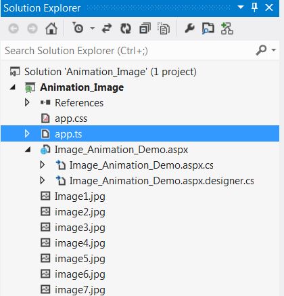The image size is (284, 296).
Task: Click the Search Solution Explorer field
Action: pyautogui.click(x=128, y=51)
